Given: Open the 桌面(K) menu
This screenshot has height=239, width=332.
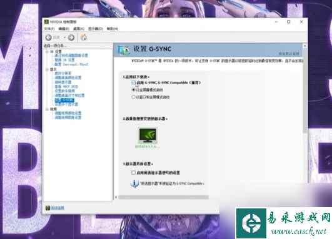Looking at the screenshot, I should point(79,29).
